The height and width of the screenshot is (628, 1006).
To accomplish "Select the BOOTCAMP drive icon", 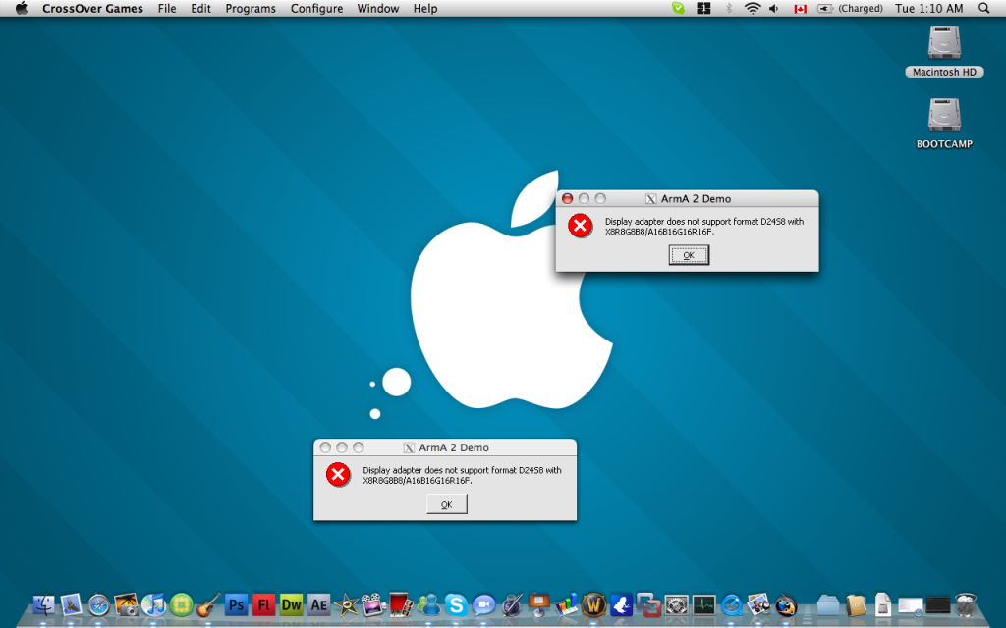I will tap(944, 114).
